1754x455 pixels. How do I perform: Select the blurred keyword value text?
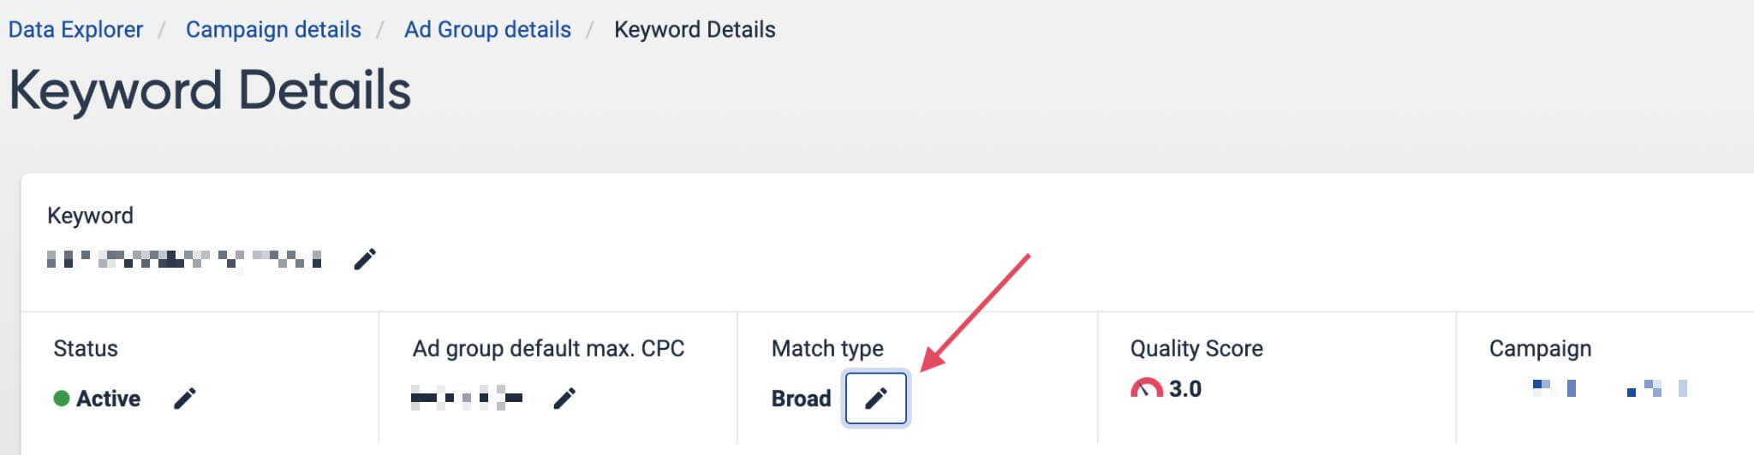coord(184,259)
